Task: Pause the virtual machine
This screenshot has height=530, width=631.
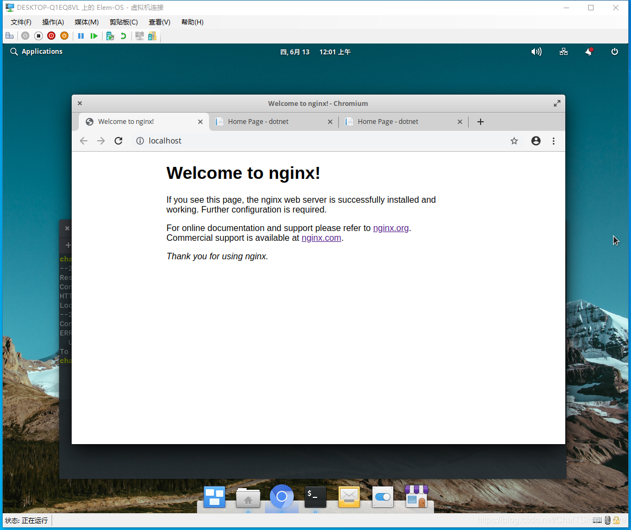Action: point(81,36)
